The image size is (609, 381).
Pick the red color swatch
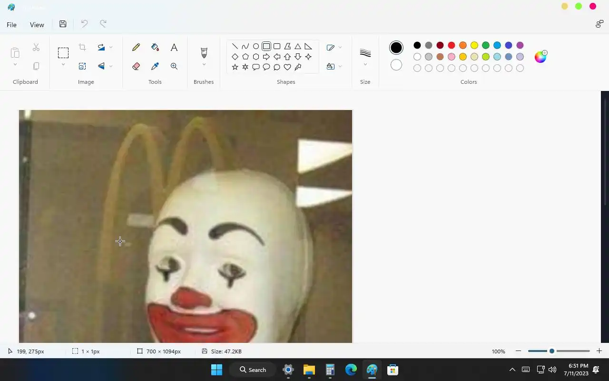[x=452, y=45]
